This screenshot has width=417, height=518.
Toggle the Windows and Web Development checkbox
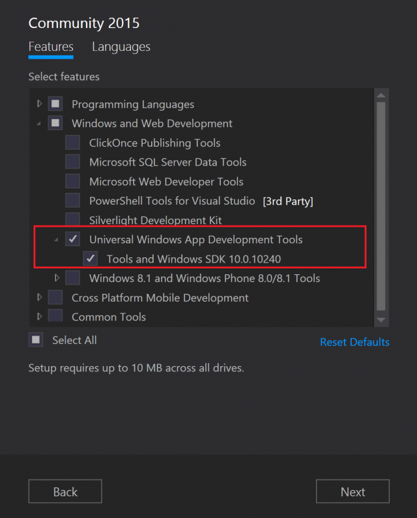55,123
